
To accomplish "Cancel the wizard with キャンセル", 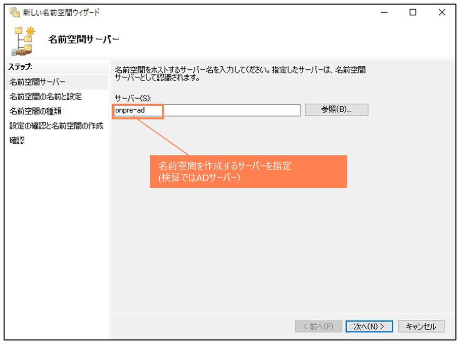I will 421,326.
